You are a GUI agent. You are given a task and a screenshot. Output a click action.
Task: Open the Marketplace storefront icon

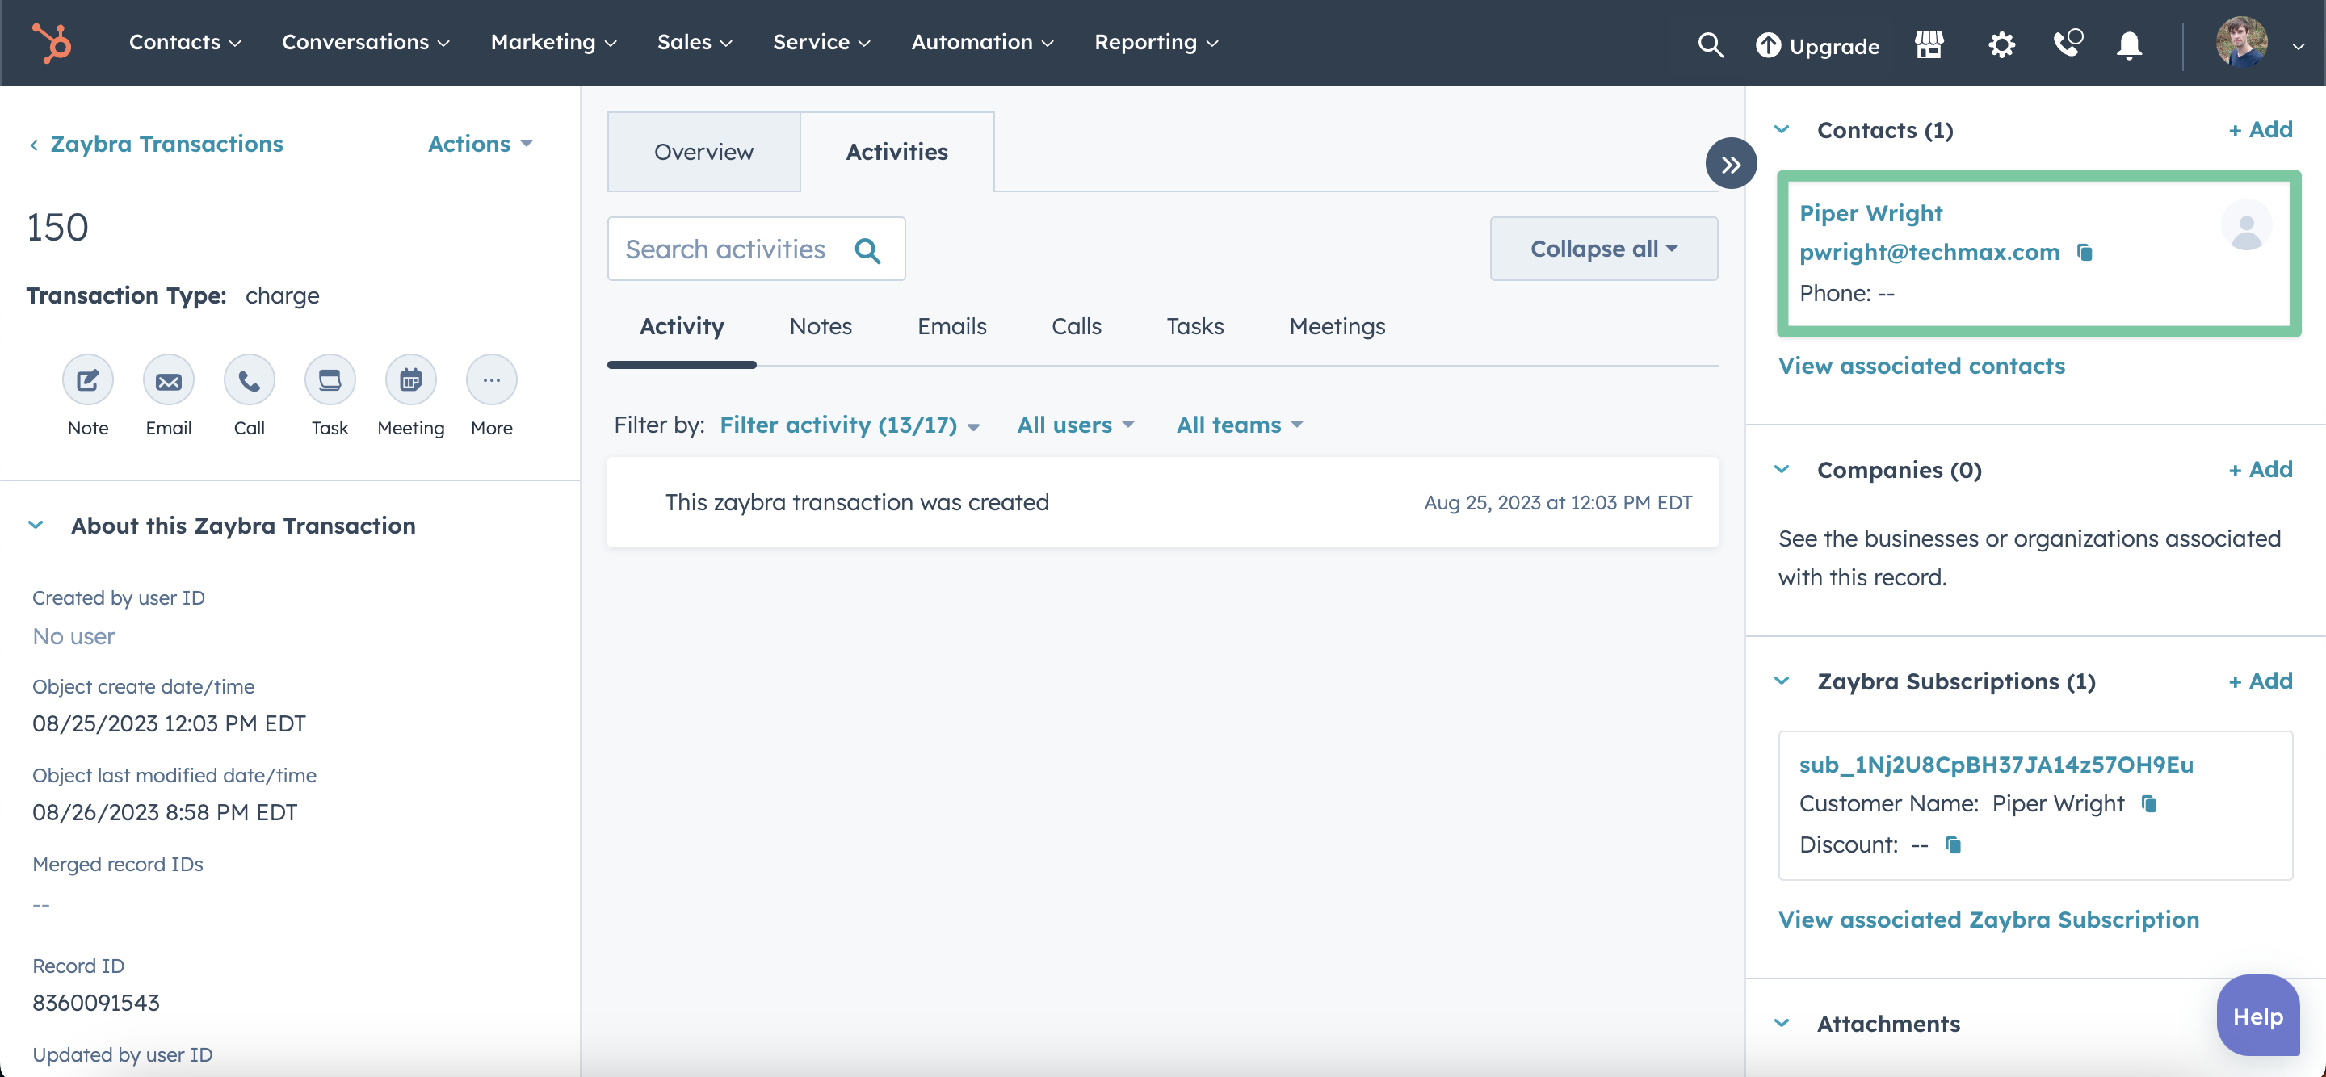point(1929,44)
